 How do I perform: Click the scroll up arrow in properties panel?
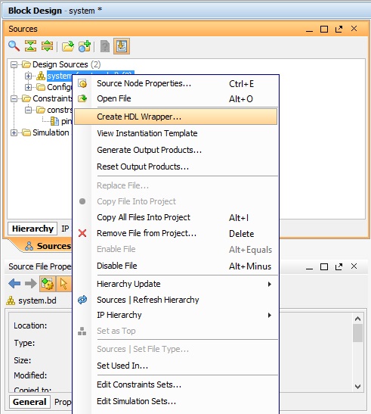pos(357,319)
